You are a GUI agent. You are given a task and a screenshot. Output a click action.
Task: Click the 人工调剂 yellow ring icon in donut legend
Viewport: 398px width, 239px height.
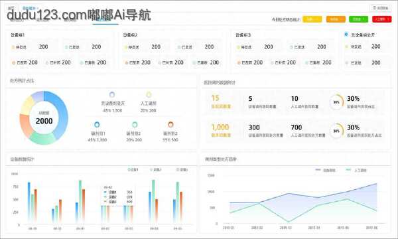[x=149, y=94]
